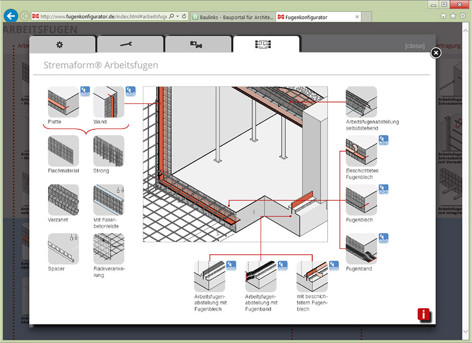Click the page scrollbar down arrow

click(x=466, y=331)
